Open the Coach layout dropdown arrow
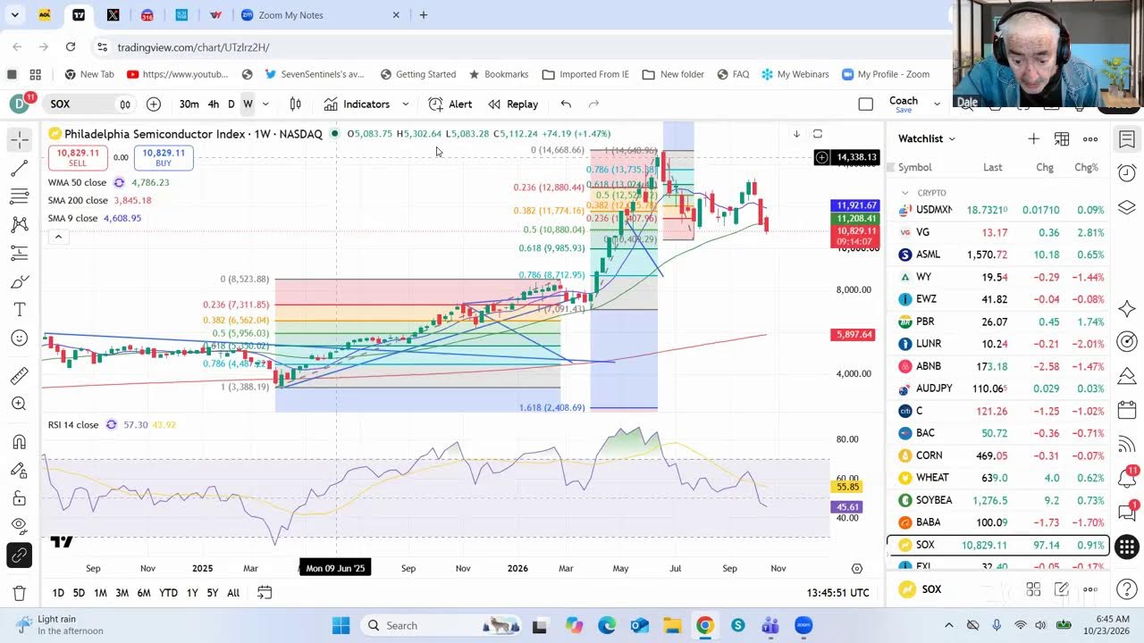This screenshot has width=1144, height=643. 937,104
